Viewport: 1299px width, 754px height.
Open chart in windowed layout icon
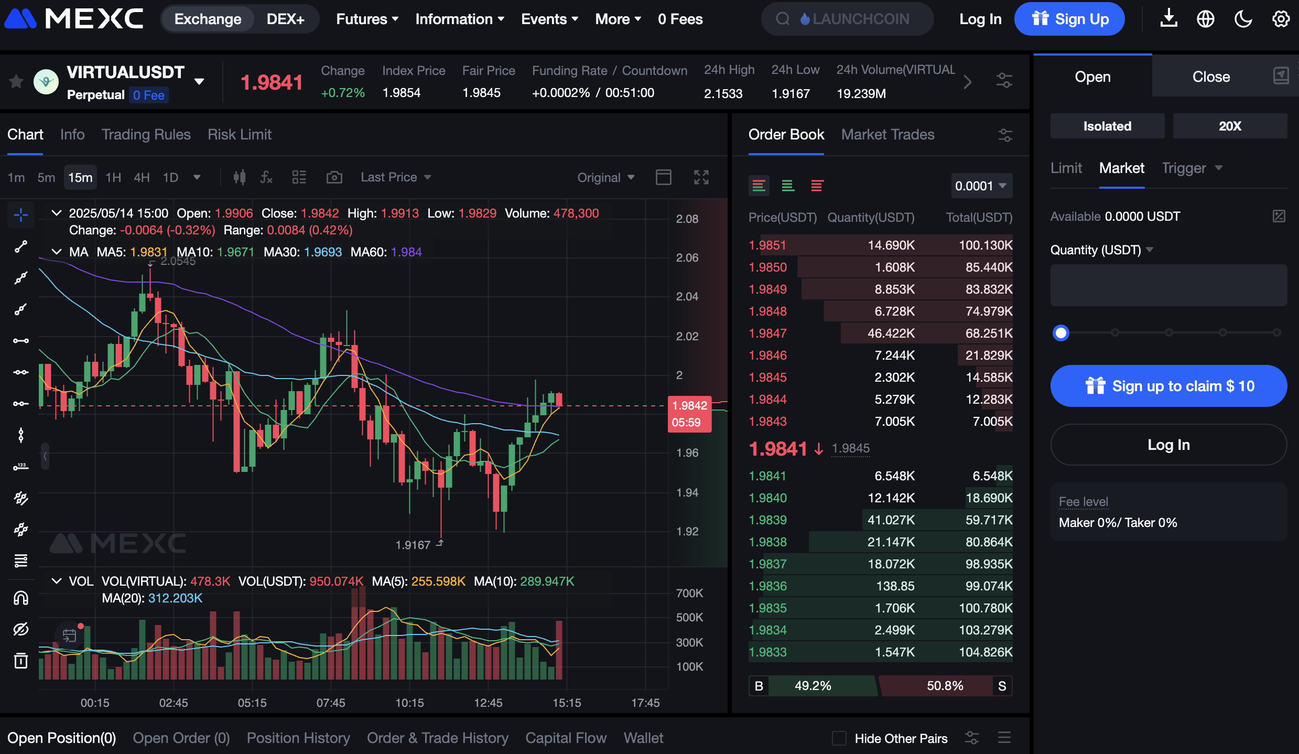[664, 177]
